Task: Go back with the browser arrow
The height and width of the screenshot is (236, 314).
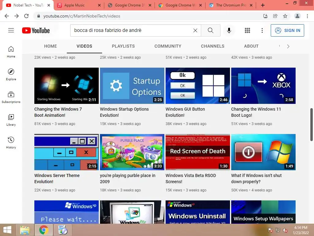Action: pos(7,16)
